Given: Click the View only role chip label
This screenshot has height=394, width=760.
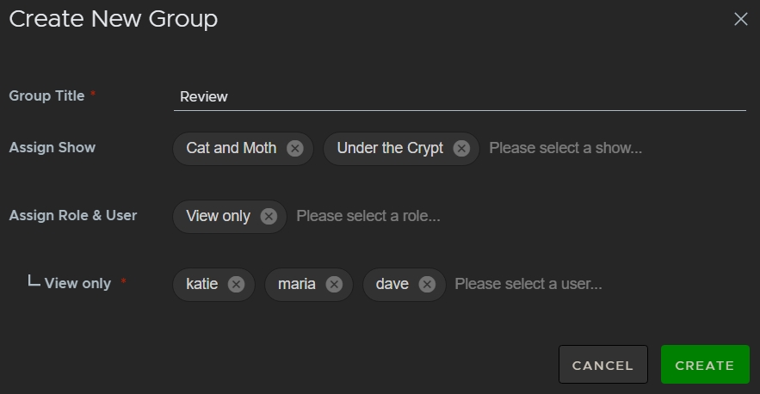Looking at the screenshot, I should [x=218, y=216].
